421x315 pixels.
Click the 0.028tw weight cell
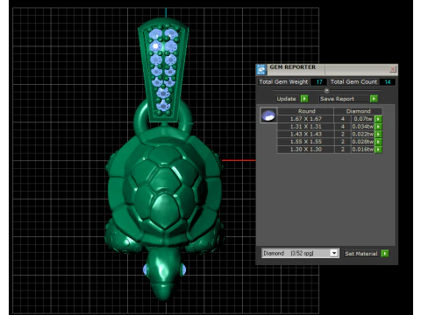coord(363,142)
